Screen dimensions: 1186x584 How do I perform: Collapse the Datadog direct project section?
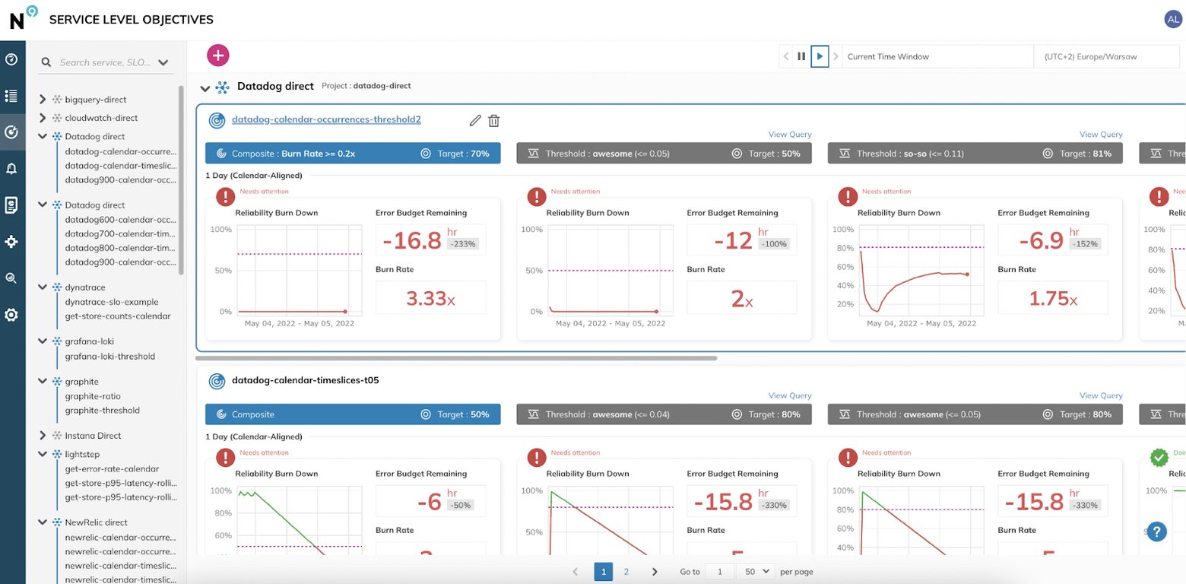click(x=205, y=88)
